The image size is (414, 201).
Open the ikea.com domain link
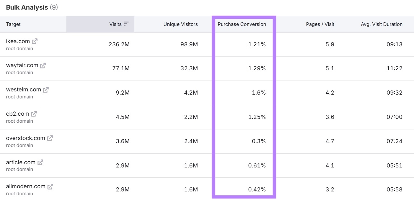click(18, 41)
